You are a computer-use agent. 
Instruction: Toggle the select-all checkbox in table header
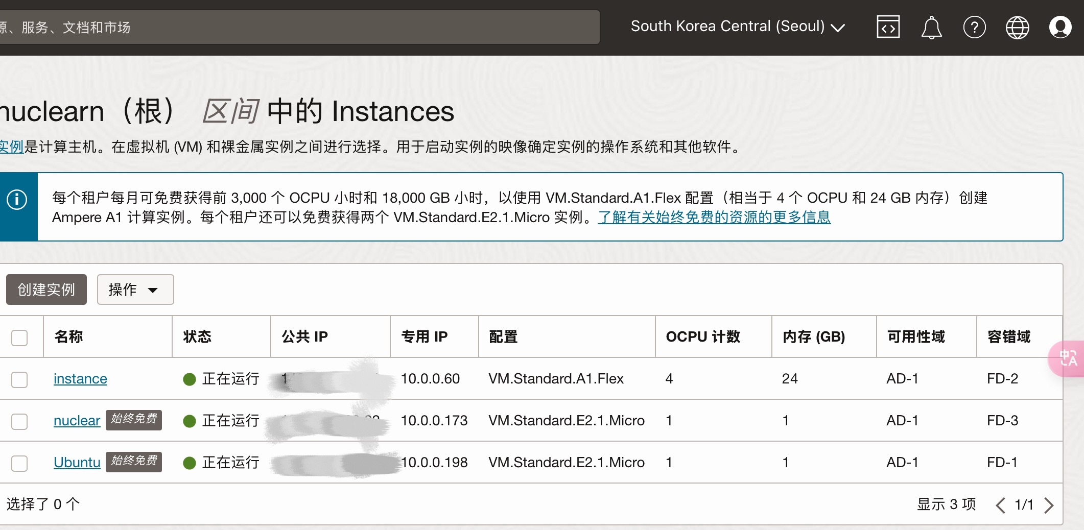click(x=19, y=338)
